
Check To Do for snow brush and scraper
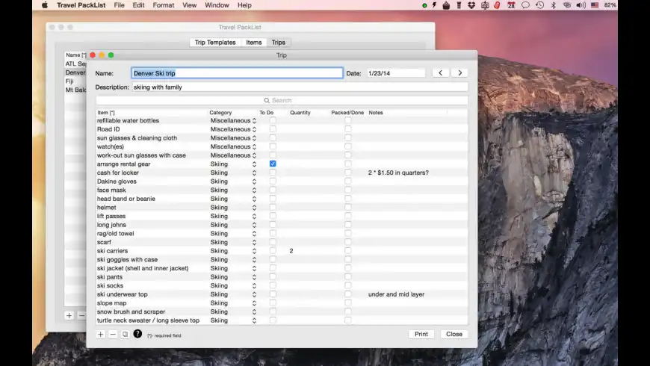pyautogui.click(x=273, y=311)
